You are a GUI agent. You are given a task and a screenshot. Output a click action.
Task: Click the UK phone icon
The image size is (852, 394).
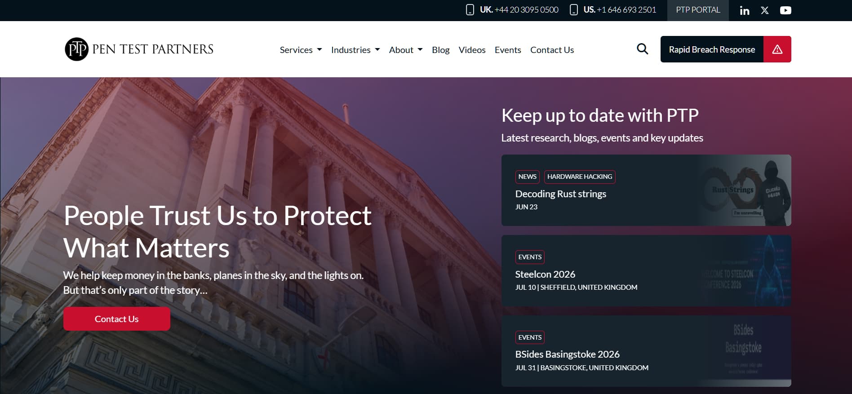coord(470,10)
